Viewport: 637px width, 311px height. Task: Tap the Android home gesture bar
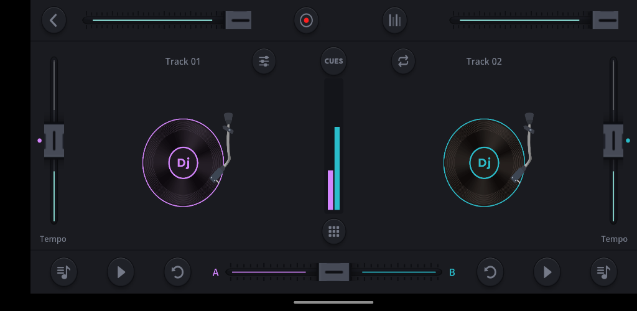pos(333,302)
